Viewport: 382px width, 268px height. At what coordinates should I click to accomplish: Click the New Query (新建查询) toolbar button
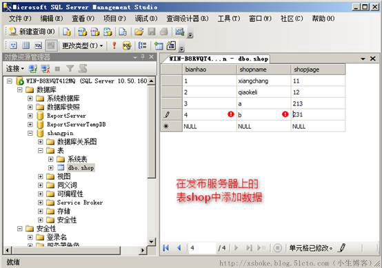click(32, 32)
